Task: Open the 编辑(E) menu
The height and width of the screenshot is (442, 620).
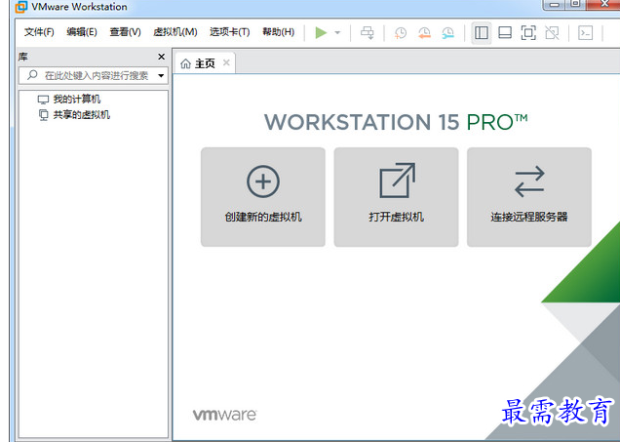Action: coord(82,32)
